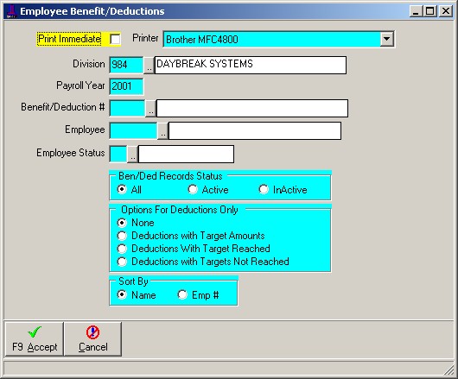Select the Active records status radio
458x379 pixels.
point(193,189)
